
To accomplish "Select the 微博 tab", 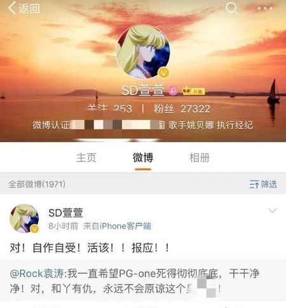I will [x=143, y=157].
